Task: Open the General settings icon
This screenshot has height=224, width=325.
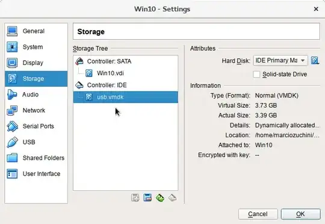Action: click(x=12, y=31)
